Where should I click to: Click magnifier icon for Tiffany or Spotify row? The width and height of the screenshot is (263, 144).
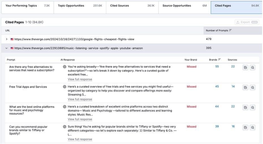point(253,128)
